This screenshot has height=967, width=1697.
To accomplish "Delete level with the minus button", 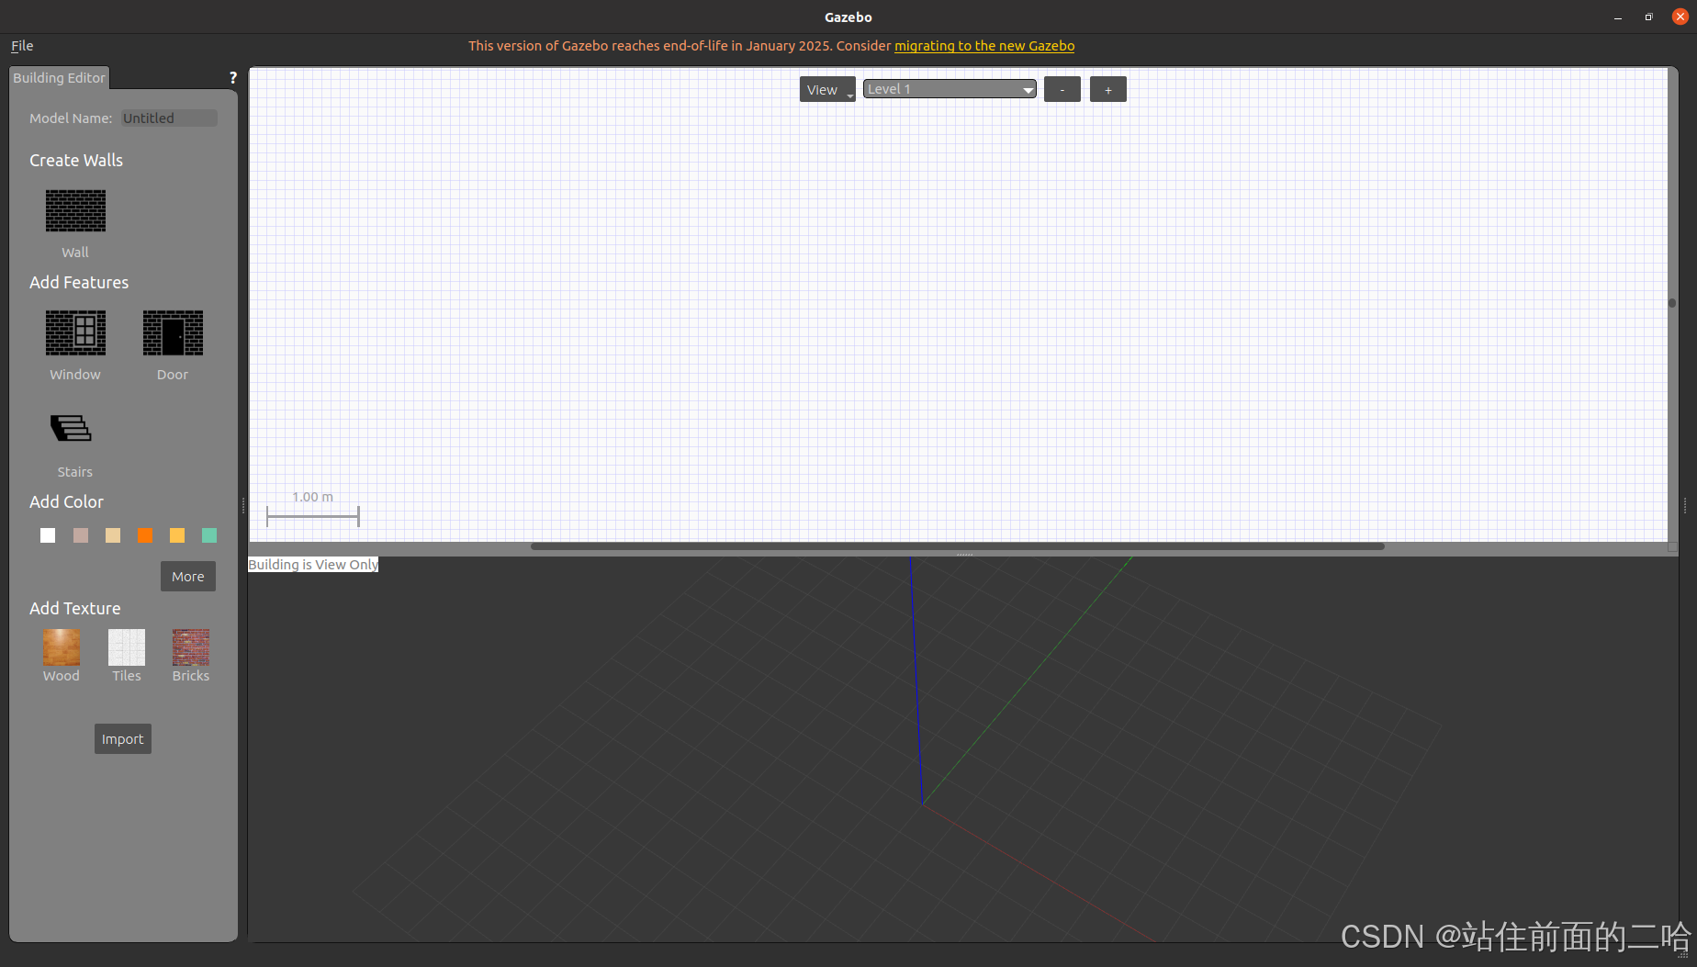I will pyautogui.click(x=1062, y=89).
